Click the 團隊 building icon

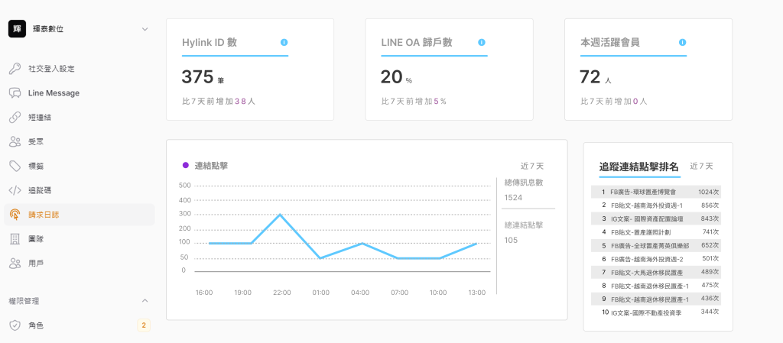pos(15,239)
